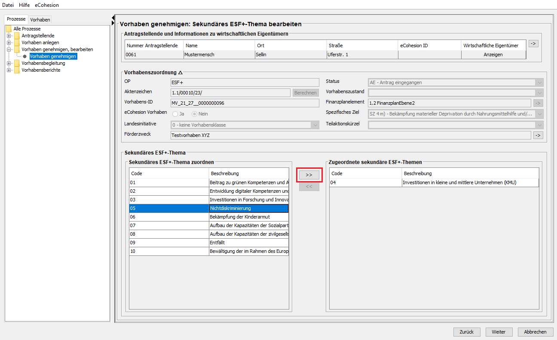Click the Weiter button
The image size is (557, 340).
coord(499,332)
